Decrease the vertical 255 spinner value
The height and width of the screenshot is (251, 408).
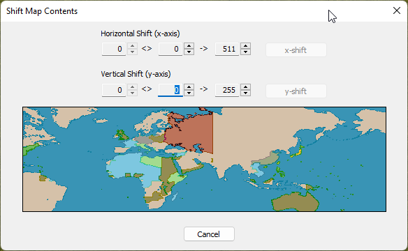[x=246, y=93]
